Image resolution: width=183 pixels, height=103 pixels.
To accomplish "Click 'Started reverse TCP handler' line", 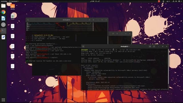I will [x=48, y=61].
